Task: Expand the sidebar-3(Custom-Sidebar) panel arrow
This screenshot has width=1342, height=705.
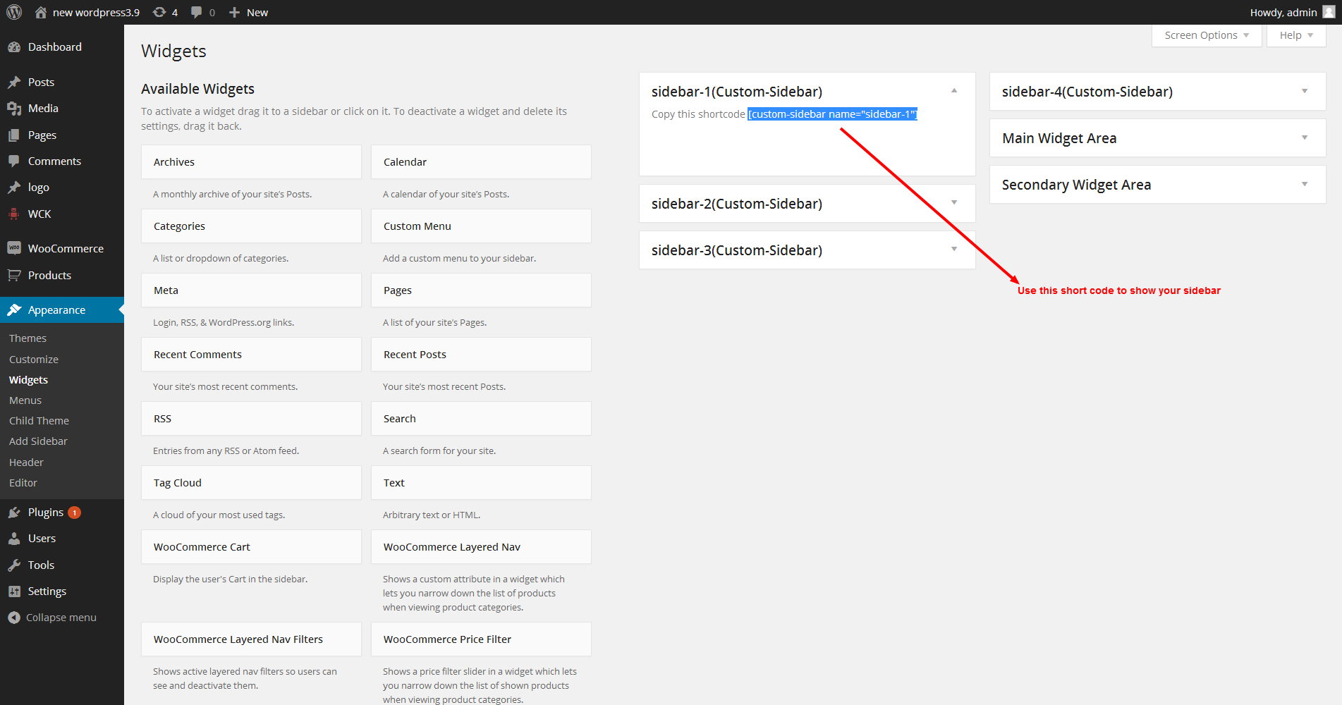Action: point(954,250)
